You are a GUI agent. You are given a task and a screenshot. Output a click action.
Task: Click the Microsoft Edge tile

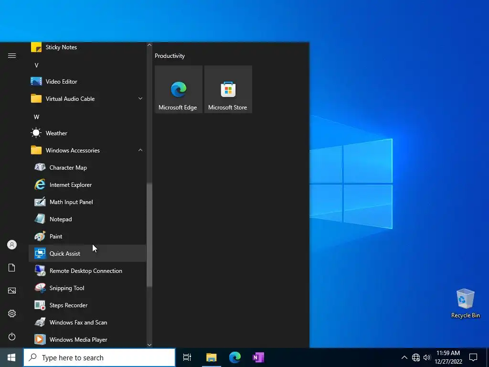click(x=179, y=89)
